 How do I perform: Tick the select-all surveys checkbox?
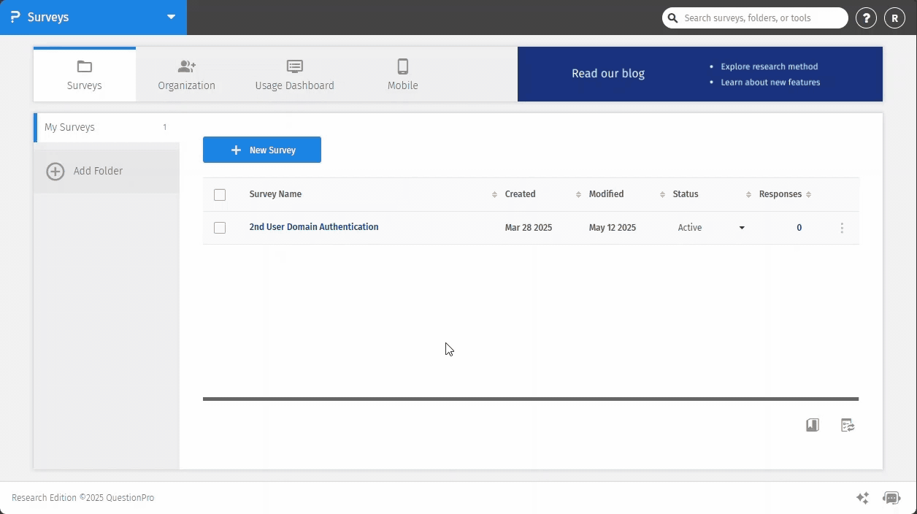tap(220, 195)
